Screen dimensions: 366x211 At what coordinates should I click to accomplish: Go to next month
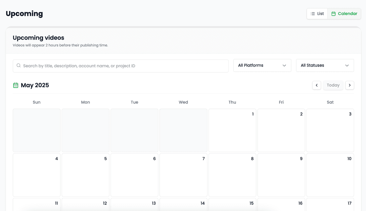click(x=350, y=85)
